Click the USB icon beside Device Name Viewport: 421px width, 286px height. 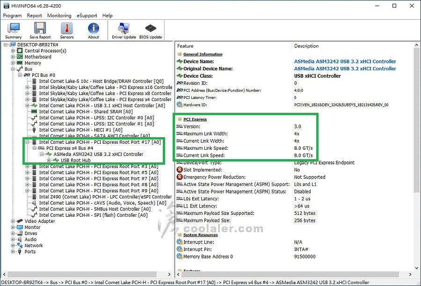pos(180,61)
